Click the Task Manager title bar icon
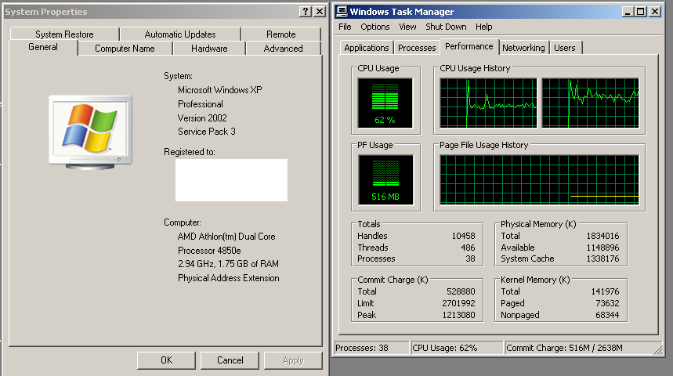673x376 pixels. (341, 12)
